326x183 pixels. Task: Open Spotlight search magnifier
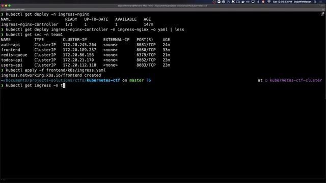pos(315,2)
